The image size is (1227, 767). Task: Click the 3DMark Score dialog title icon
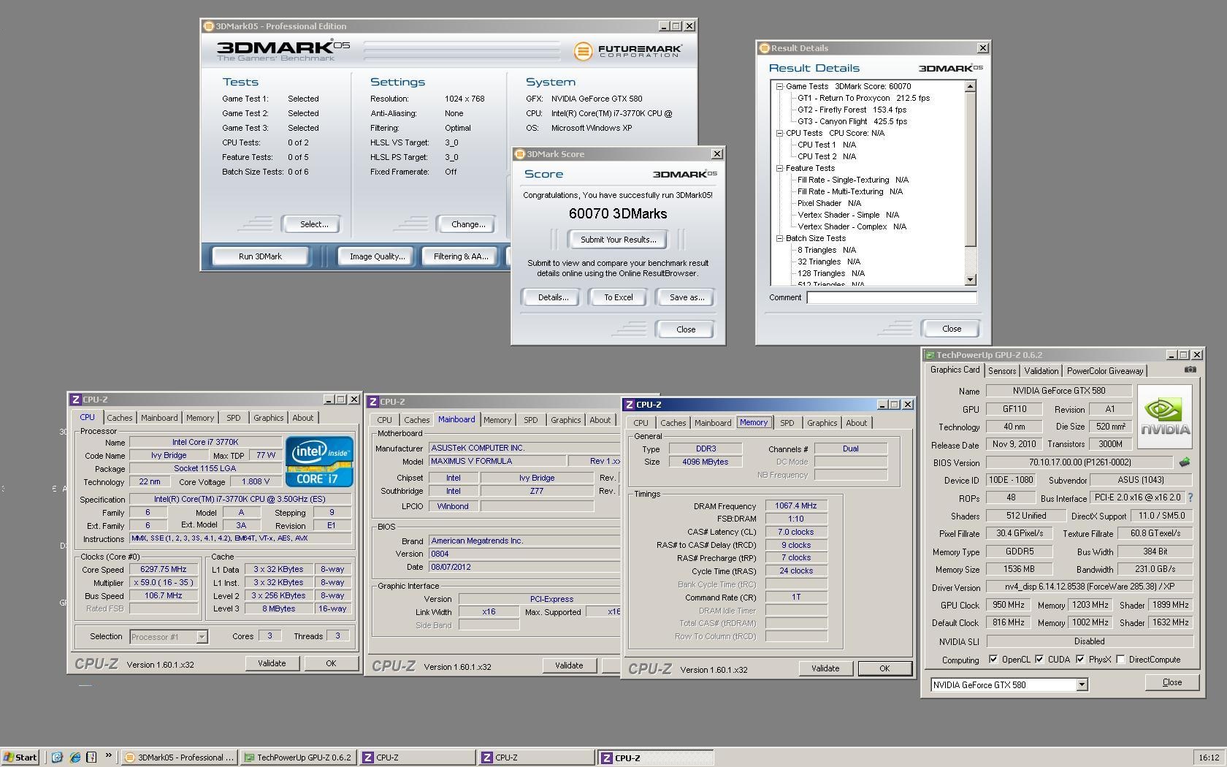pyautogui.click(x=519, y=154)
